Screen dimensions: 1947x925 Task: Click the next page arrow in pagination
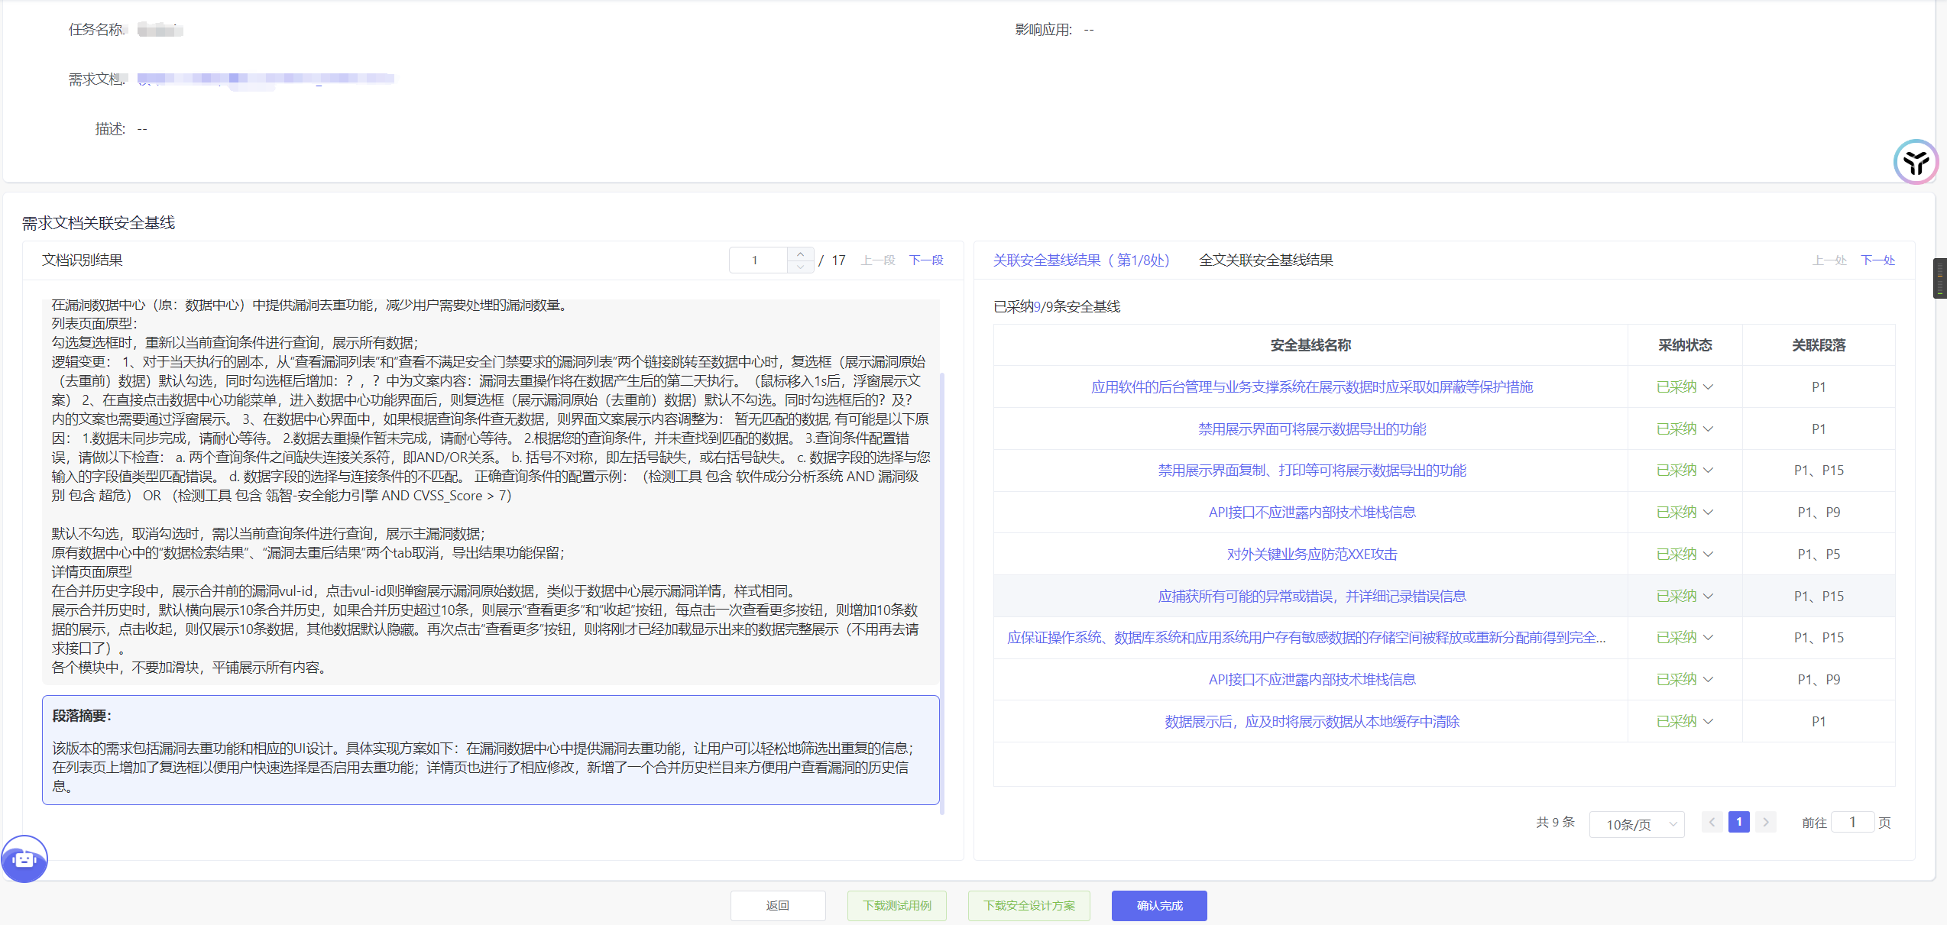[x=1765, y=823]
